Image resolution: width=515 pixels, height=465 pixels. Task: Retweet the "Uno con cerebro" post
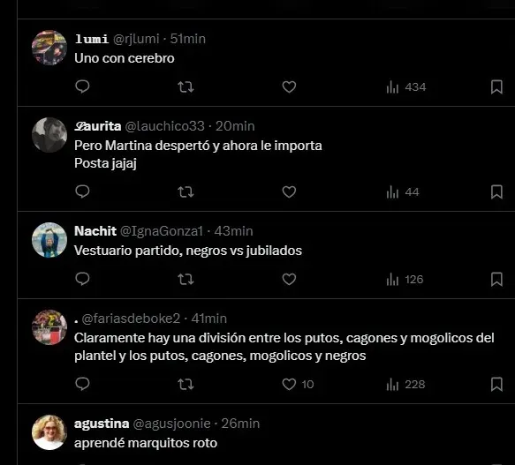point(186,87)
